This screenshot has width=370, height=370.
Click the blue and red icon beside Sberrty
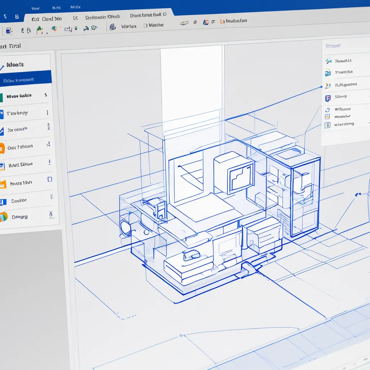tap(328, 98)
